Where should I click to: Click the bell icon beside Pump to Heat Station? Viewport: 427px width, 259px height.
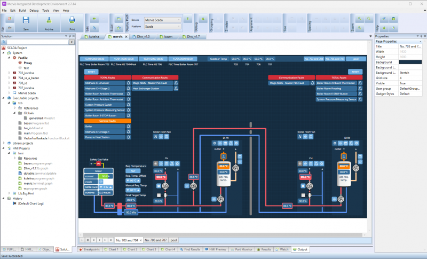coord(129,137)
